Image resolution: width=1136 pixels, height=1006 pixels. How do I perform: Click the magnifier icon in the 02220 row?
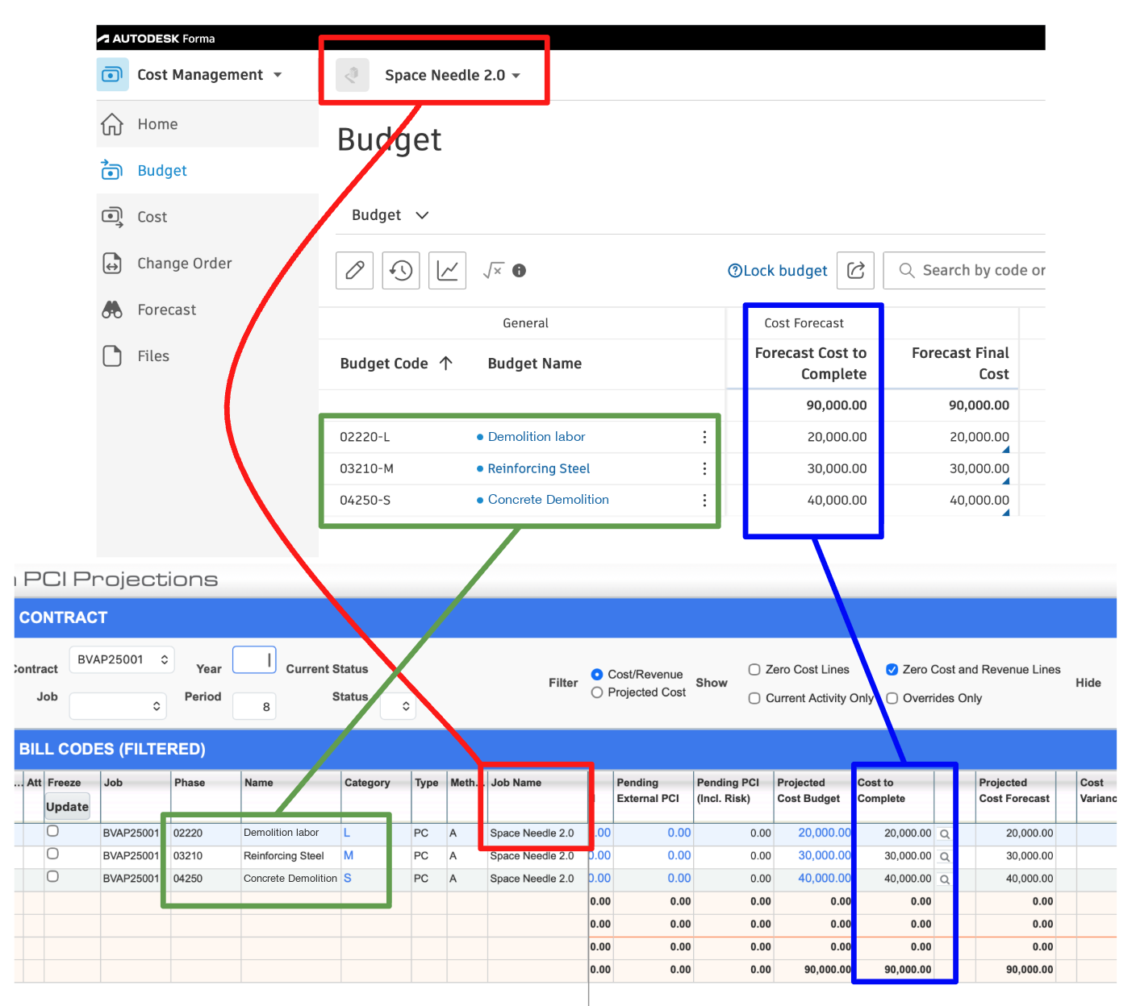point(945,834)
